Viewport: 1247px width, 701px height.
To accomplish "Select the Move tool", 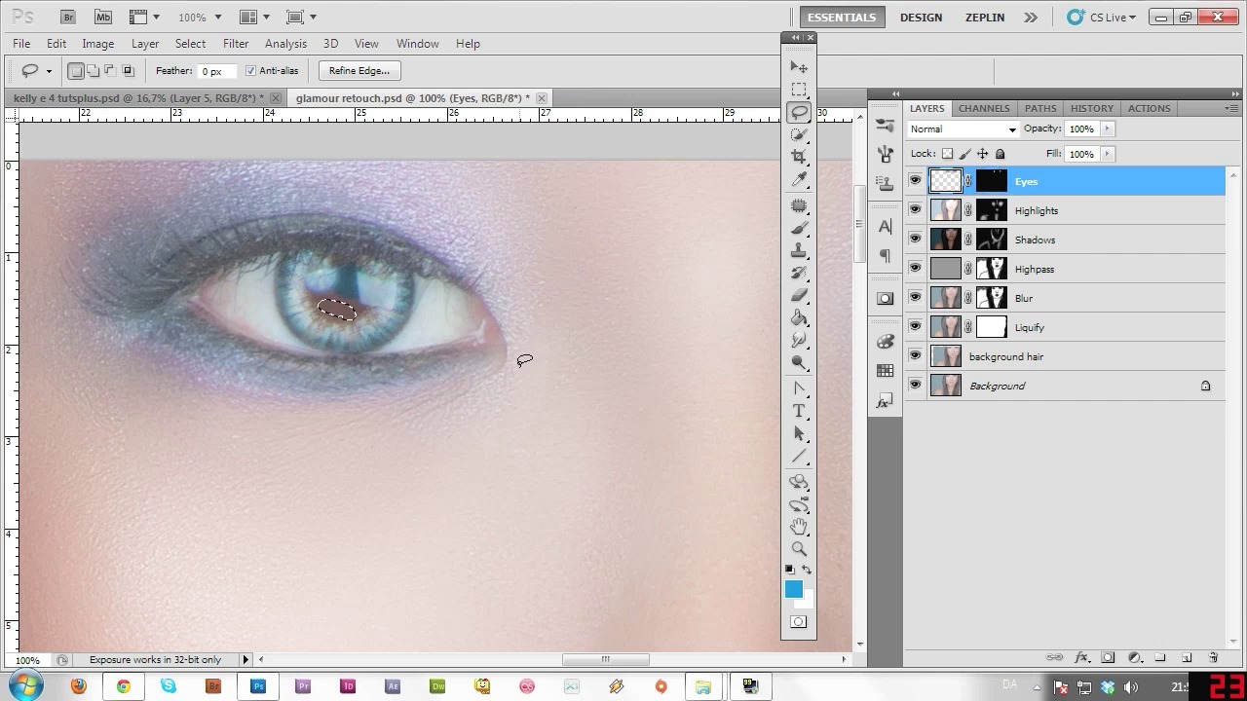I will [799, 67].
